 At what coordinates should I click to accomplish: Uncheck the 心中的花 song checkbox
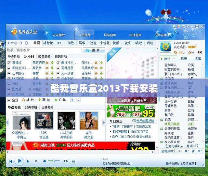pyautogui.click(x=9, y=73)
